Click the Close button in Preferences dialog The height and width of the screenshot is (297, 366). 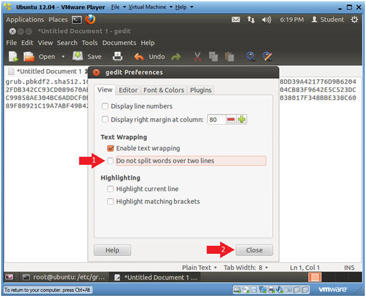click(x=254, y=250)
